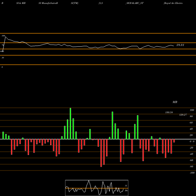196x196 pixels.
Task: Click the tallest green bar in MR chart
Action: [71, 123]
